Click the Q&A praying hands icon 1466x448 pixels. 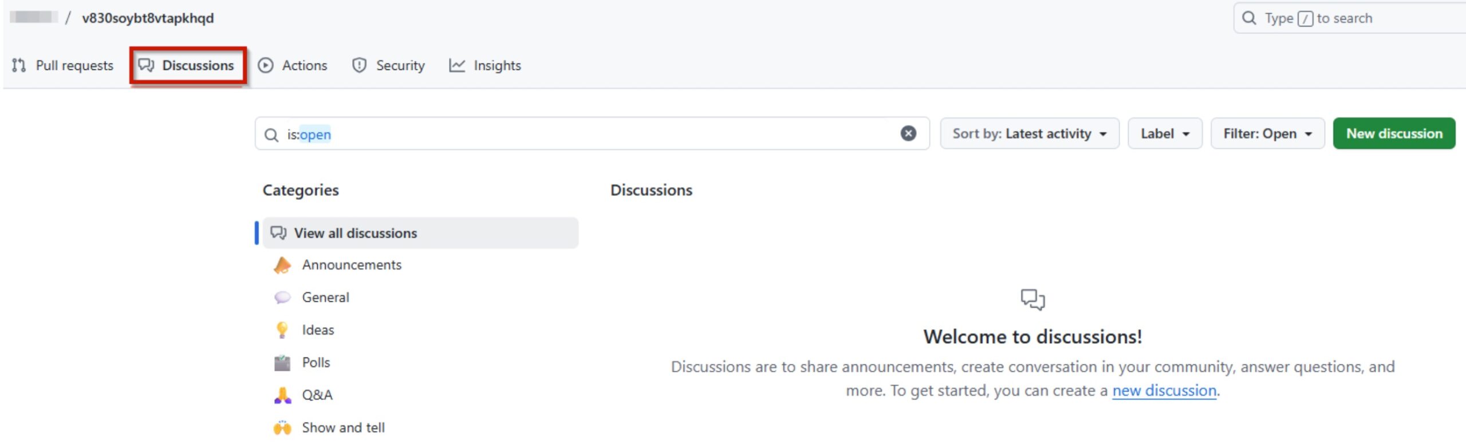282,396
